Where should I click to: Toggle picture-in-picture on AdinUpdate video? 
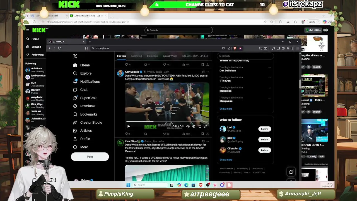(200, 126)
